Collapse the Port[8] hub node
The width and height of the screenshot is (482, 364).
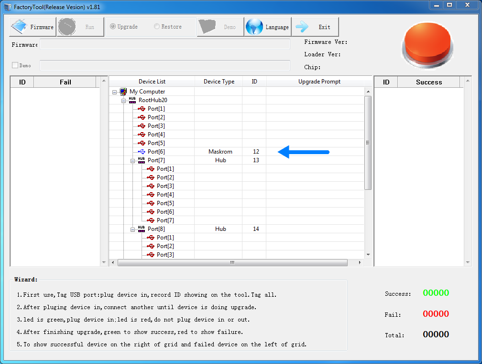point(132,229)
